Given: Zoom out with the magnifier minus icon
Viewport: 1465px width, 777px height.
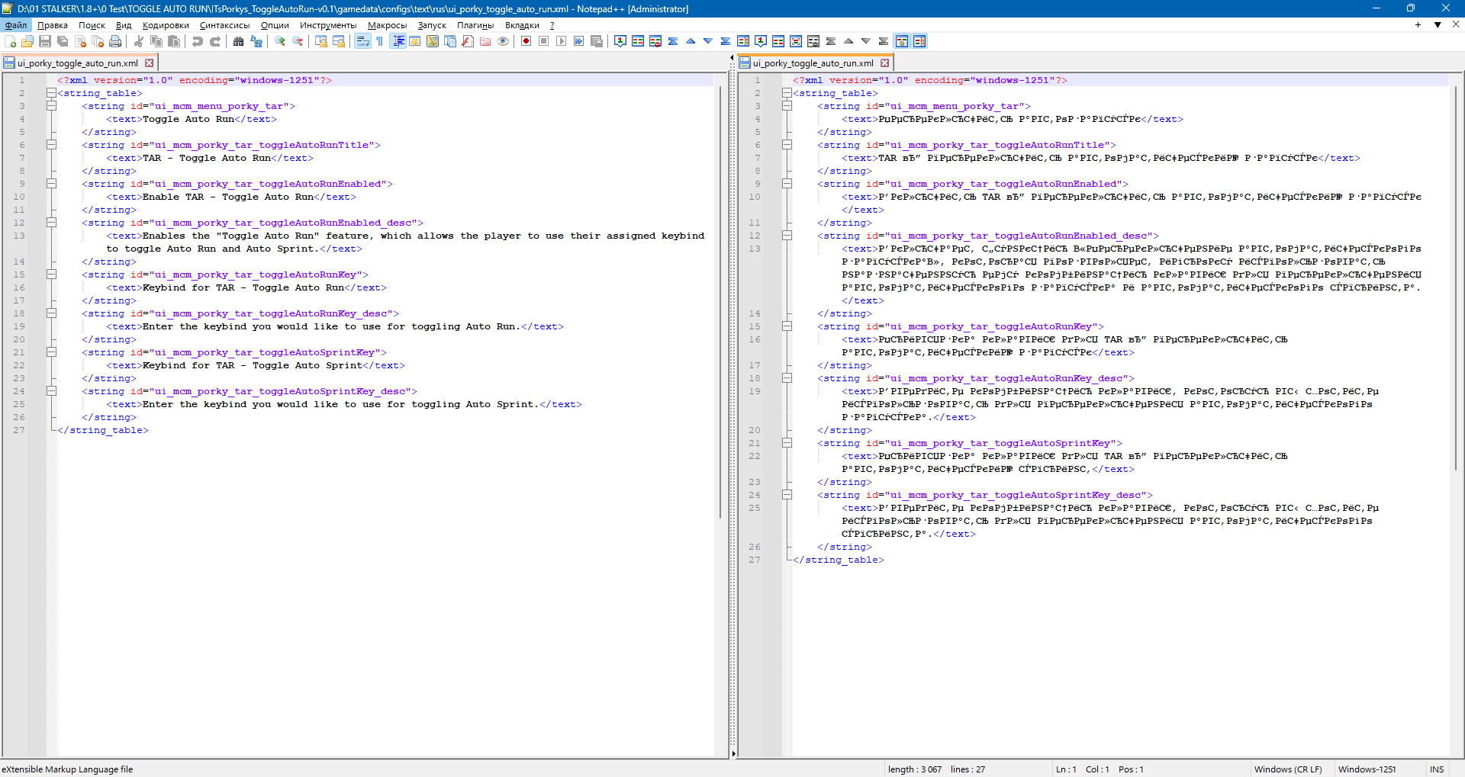Looking at the screenshot, I should (x=298, y=41).
